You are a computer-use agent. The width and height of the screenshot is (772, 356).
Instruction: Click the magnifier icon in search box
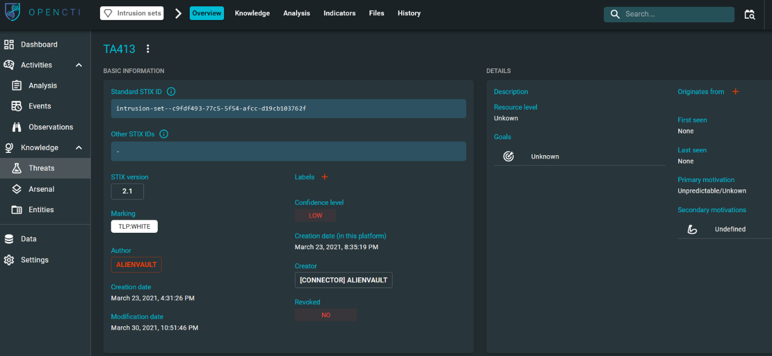point(615,14)
